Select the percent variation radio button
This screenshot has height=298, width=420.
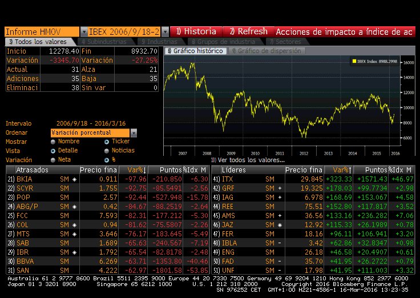tap(107, 160)
